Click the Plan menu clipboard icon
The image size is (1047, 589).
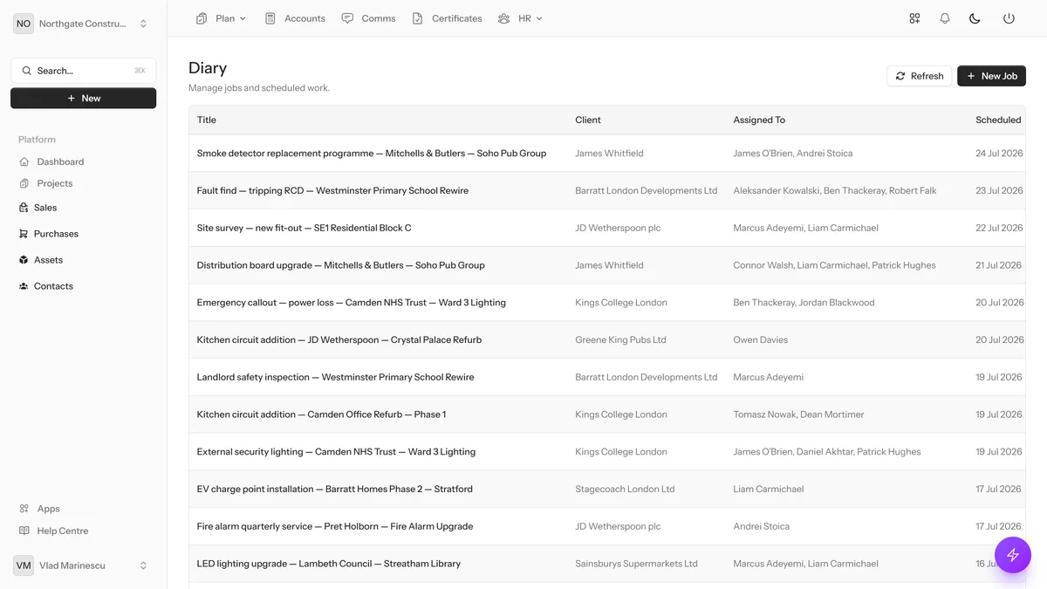pyautogui.click(x=202, y=18)
